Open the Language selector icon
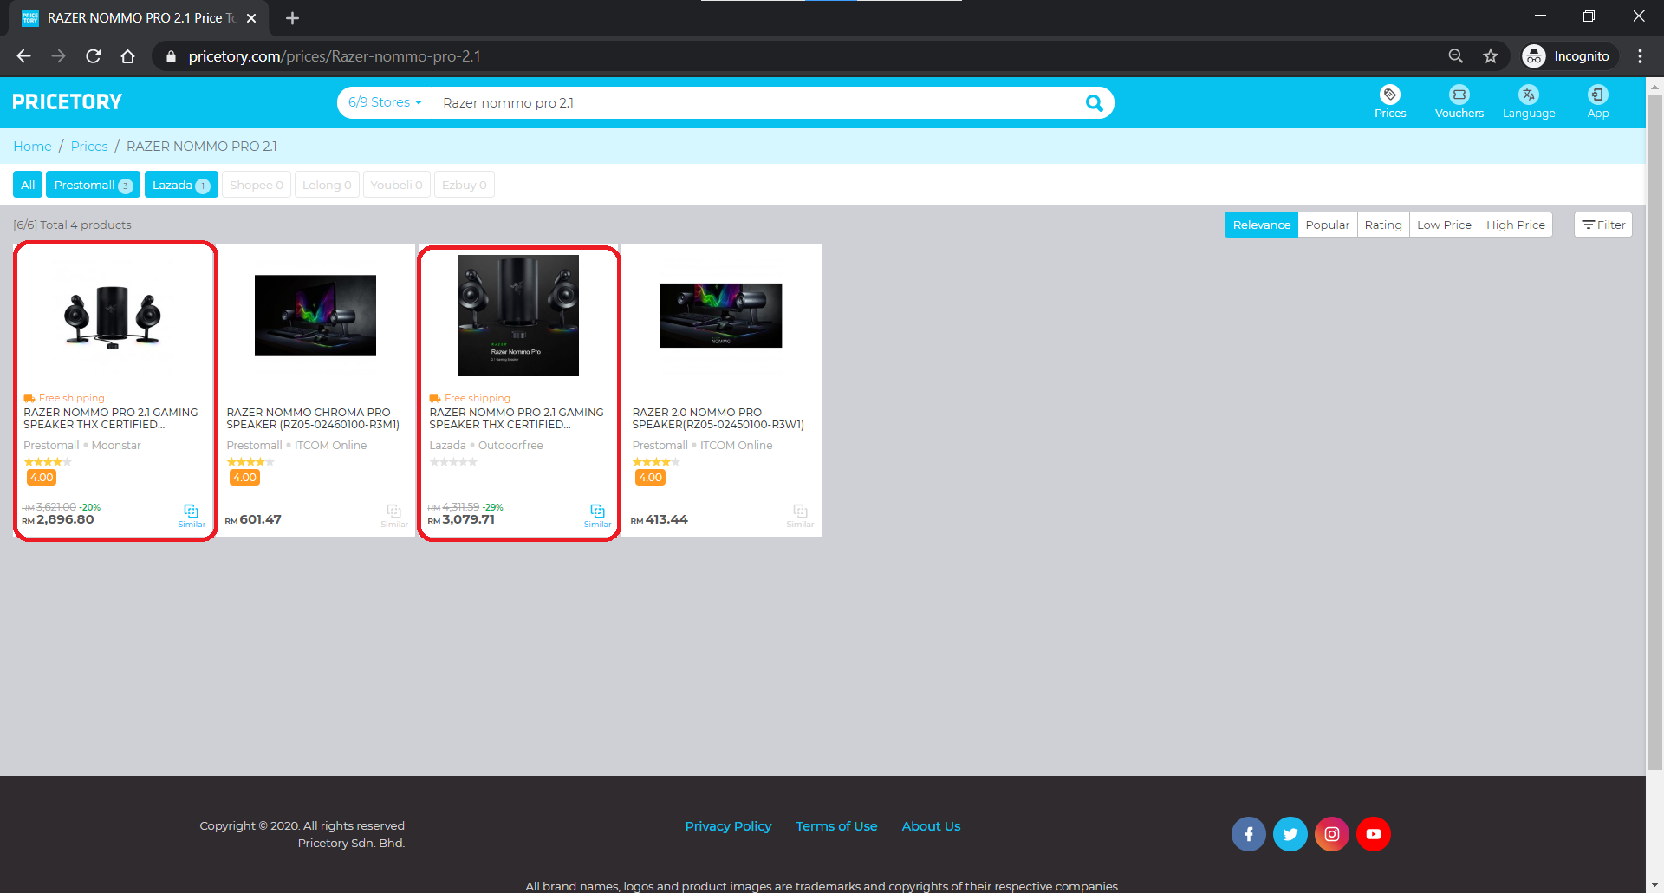 (1529, 101)
